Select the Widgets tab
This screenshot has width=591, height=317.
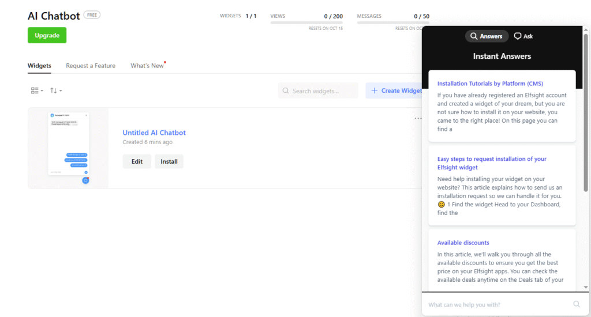pyautogui.click(x=39, y=66)
